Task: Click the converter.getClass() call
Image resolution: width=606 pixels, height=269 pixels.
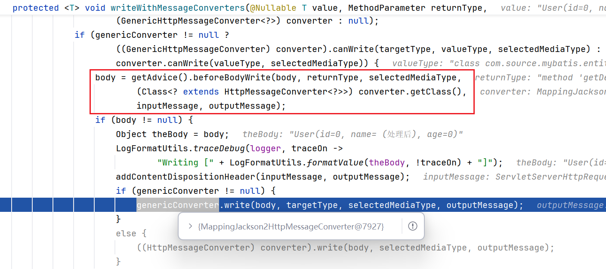Action: click(410, 92)
